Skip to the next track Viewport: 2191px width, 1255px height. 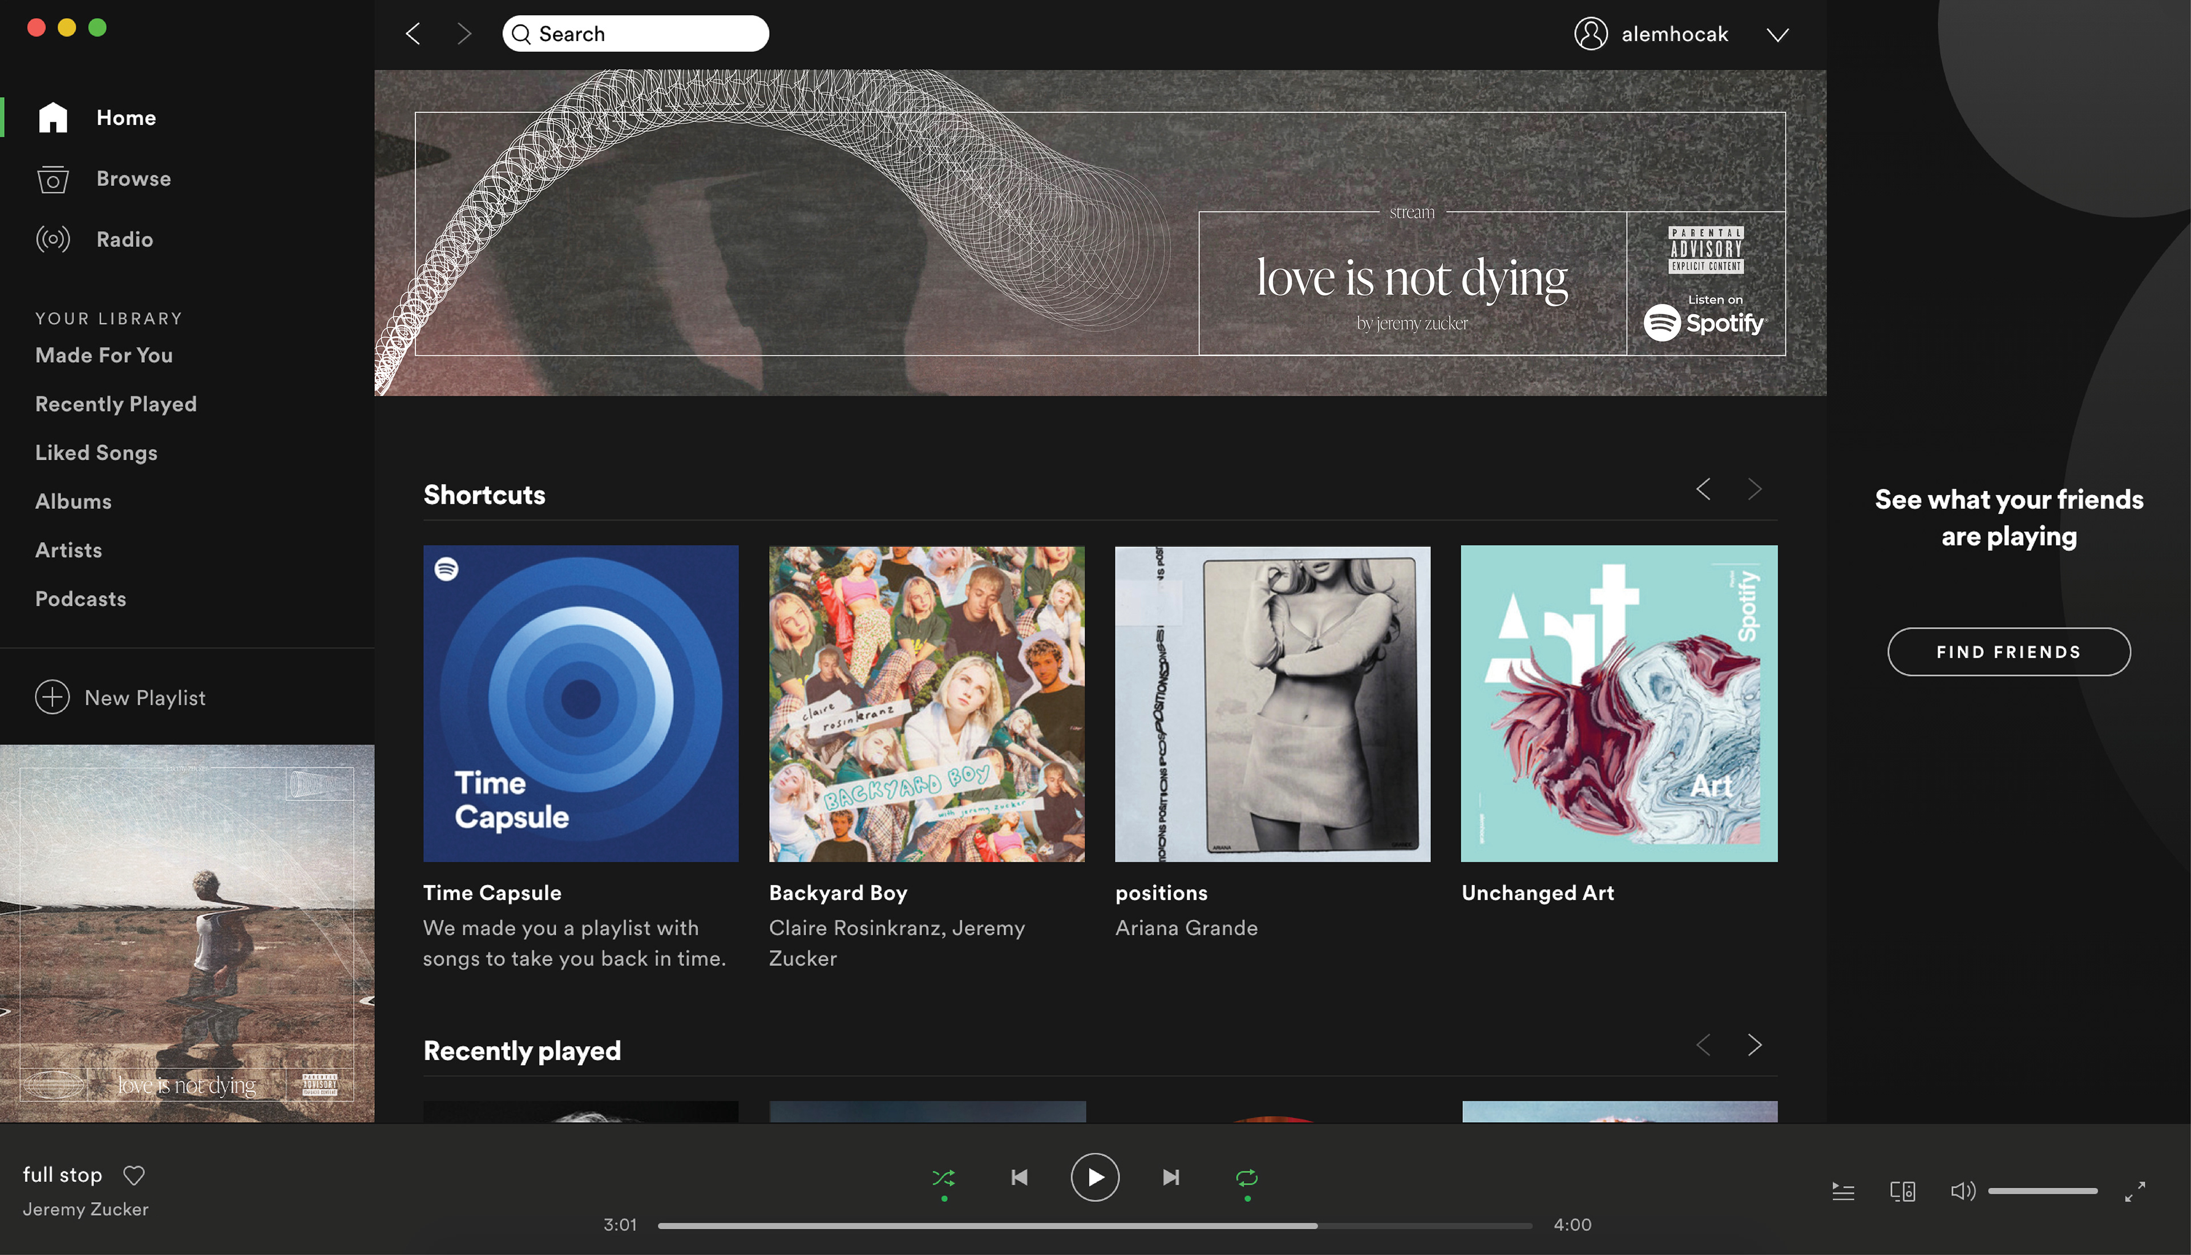click(x=1170, y=1177)
